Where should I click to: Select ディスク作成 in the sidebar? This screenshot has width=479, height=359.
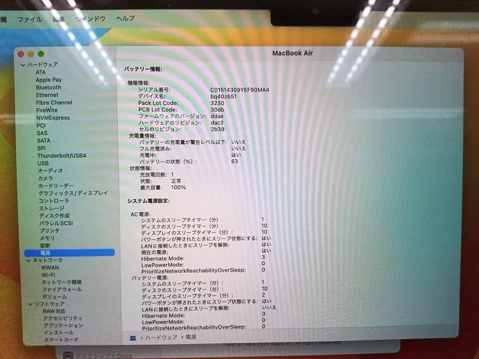click(x=54, y=216)
